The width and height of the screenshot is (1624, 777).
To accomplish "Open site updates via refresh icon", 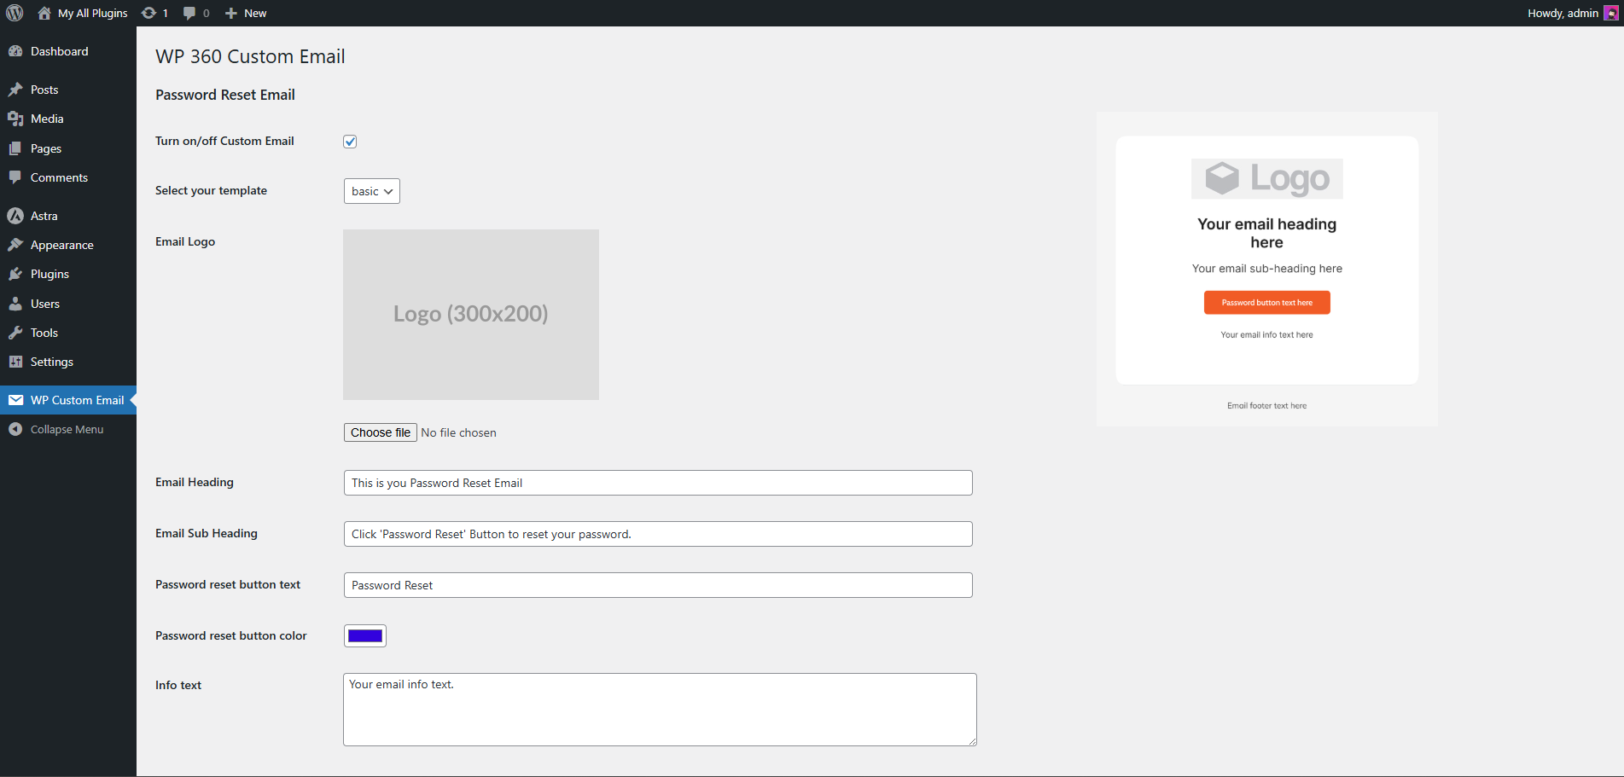I will click(150, 13).
